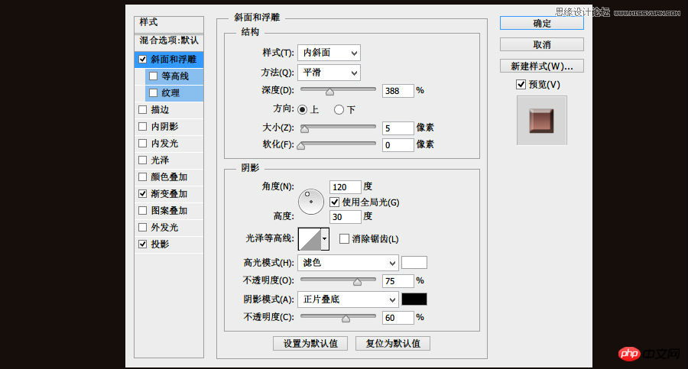Click the 角度 field showing 120
The width and height of the screenshot is (688, 369).
(x=346, y=187)
